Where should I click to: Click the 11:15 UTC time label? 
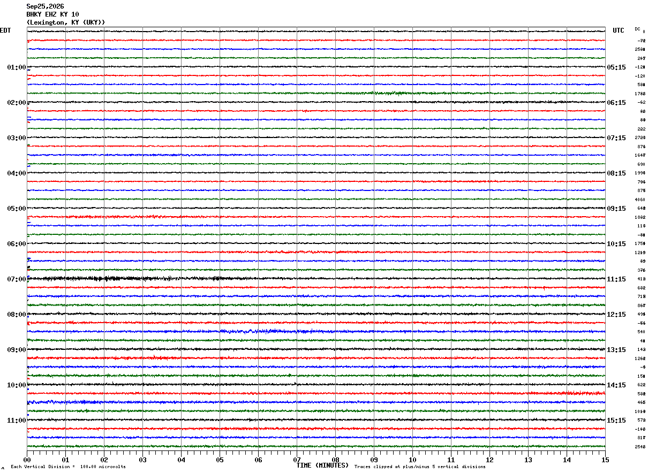click(616, 279)
